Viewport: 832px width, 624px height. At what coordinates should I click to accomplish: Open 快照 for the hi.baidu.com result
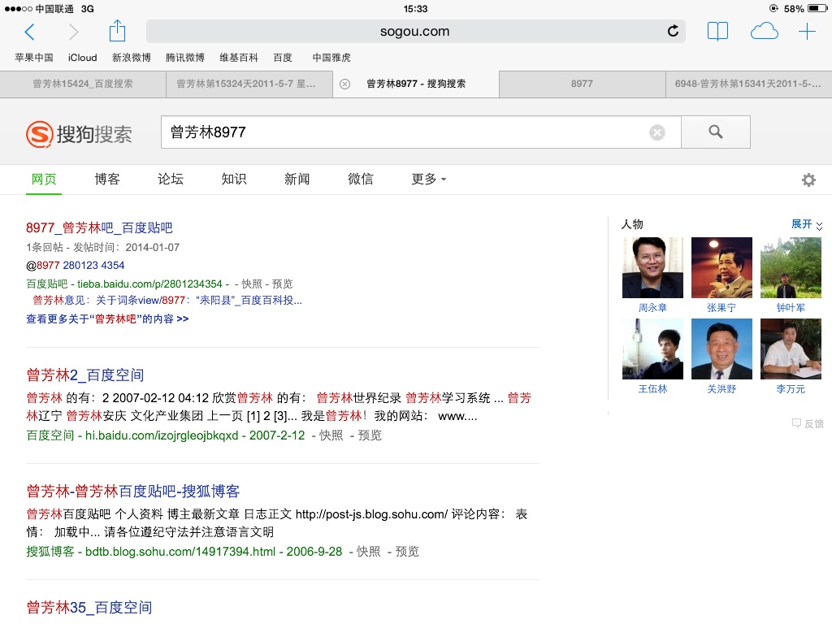tap(331, 435)
